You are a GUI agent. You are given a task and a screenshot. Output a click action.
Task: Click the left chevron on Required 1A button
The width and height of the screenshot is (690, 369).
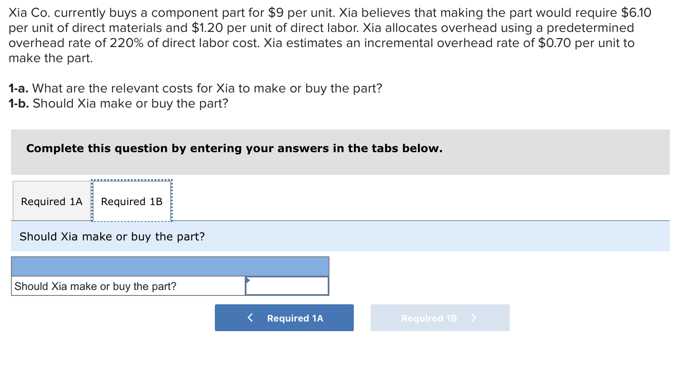[x=251, y=318]
